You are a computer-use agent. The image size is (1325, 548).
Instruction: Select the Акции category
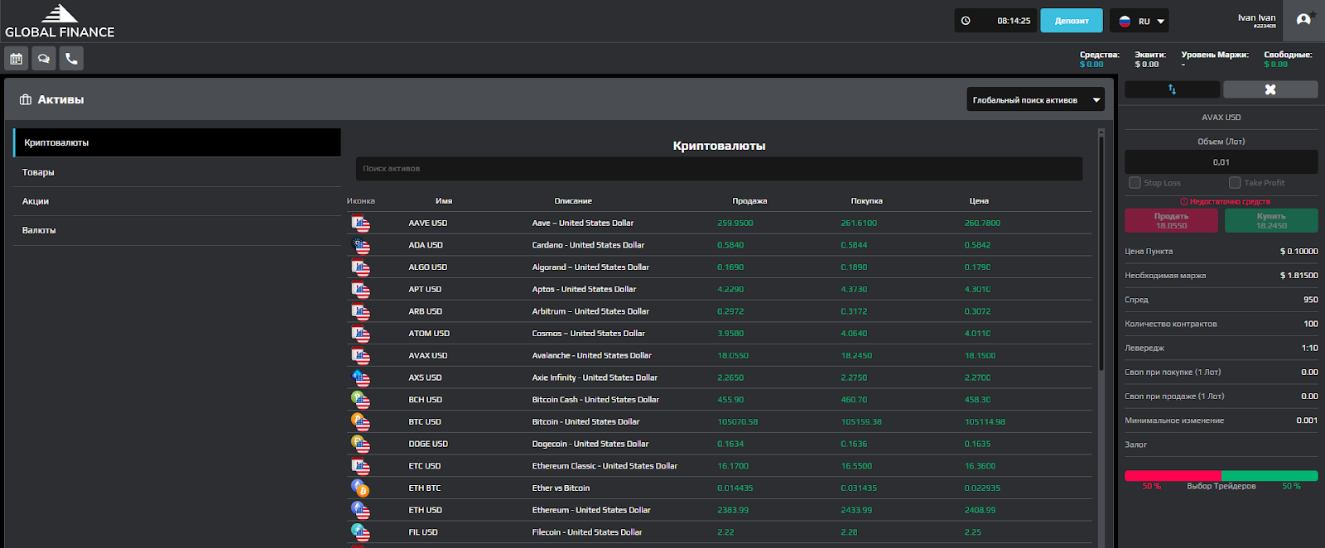pyautogui.click(x=177, y=201)
